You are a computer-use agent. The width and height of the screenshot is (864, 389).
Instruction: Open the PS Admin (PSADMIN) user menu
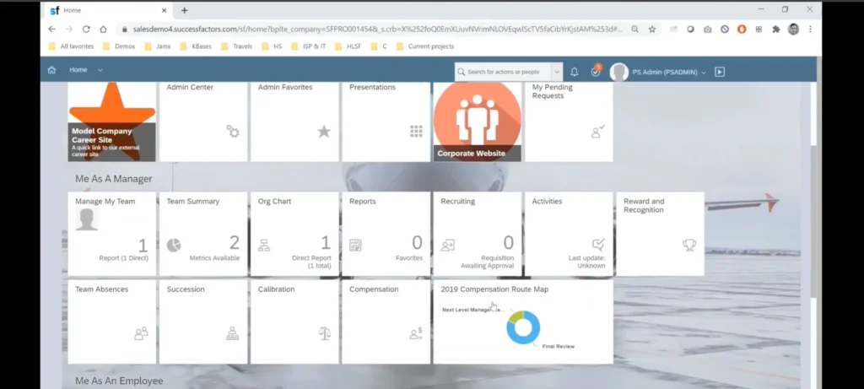658,73
